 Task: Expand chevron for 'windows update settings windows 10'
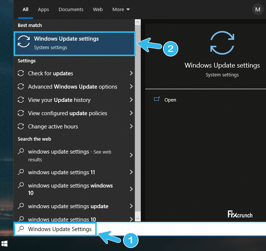click(131, 189)
